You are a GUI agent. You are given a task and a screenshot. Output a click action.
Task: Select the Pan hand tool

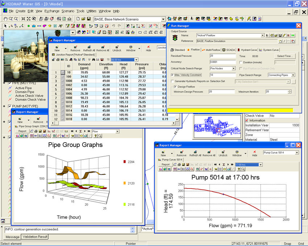tap(5, 19)
